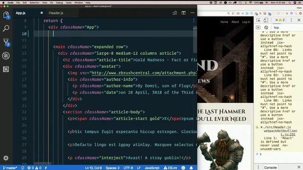This screenshot has width=303, height=170.
Task: Open the DevTools drawer three-dot menu
Action: pyautogui.click(x=258, y=167)
